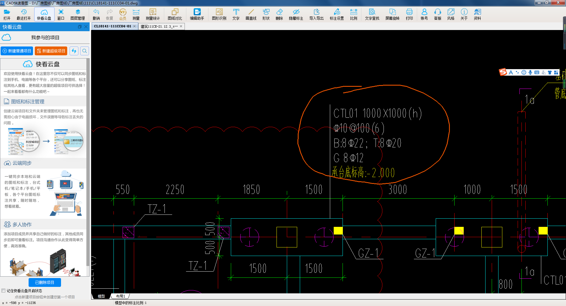The image size is (566, 306).
Task: Click the cloud panel vertical scrollbar
Action: (88, 162)
